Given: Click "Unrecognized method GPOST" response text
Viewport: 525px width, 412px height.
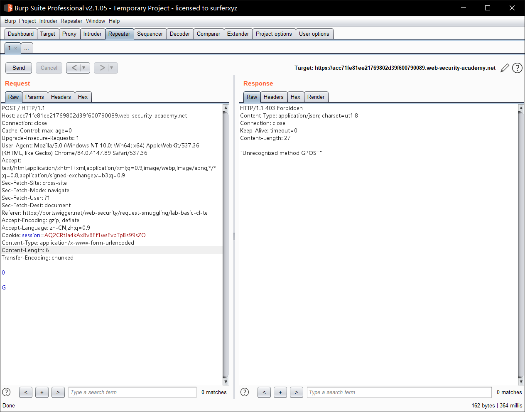Looking at the screenshot, I should coord(281,153).
